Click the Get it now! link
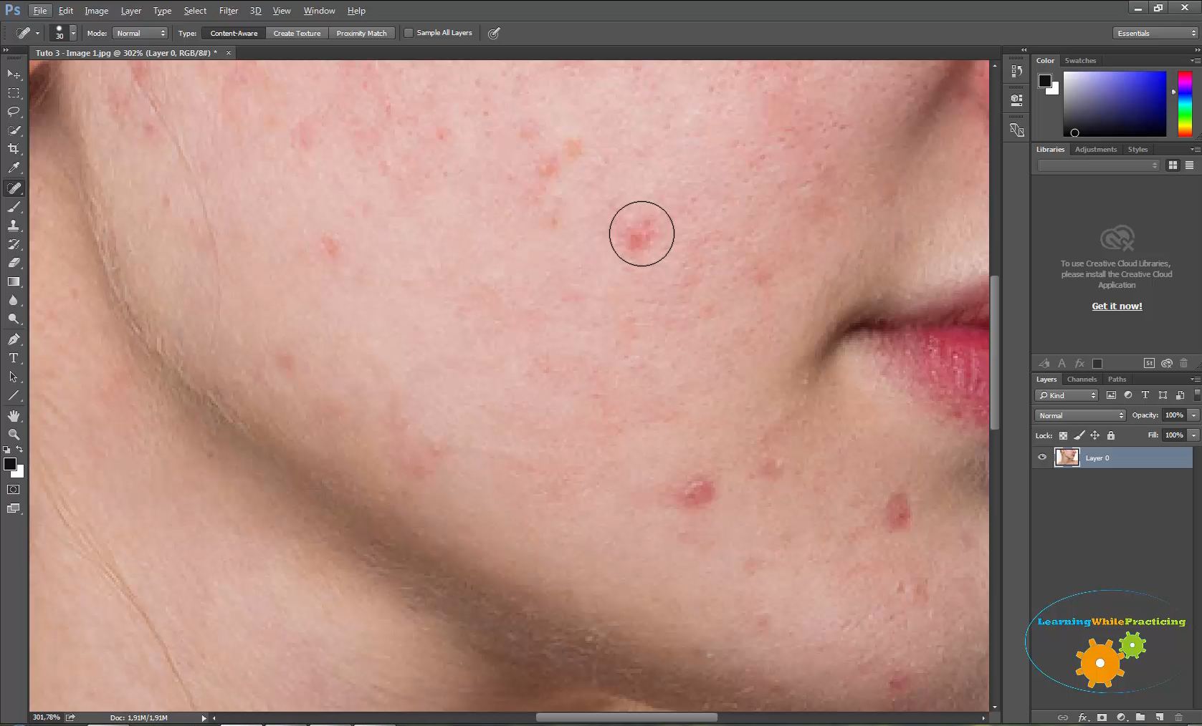 (x=1117, y=306)
